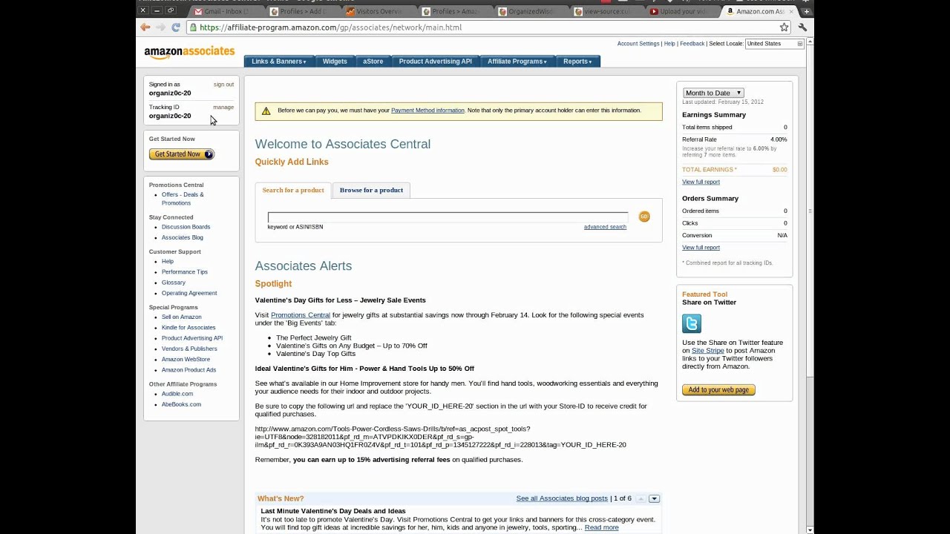Viewport: 950px width, 534px height.
Task: Open the Links & Banners menu
Action: pyautogui.click(x=279, y=62)
